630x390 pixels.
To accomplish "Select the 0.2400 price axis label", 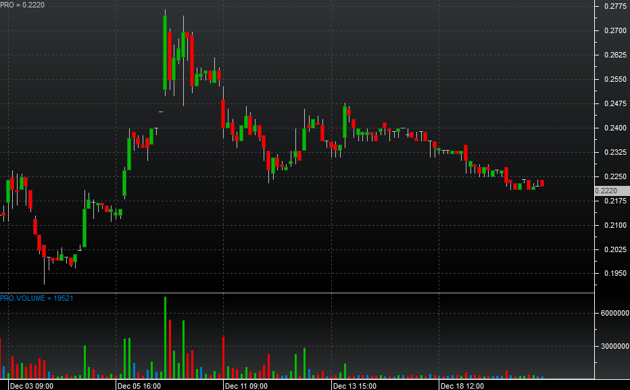I will (613, 128).
